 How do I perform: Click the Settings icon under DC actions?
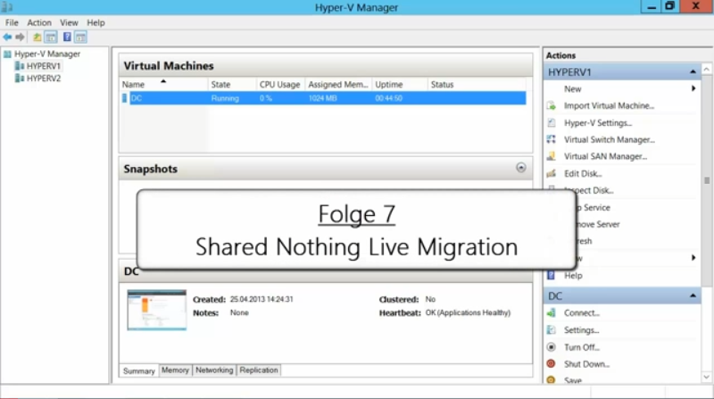pyautogui.click(x=552, y=329)
